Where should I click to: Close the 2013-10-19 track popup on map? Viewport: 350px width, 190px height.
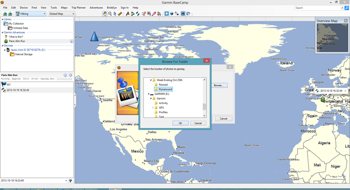point(345,91)
